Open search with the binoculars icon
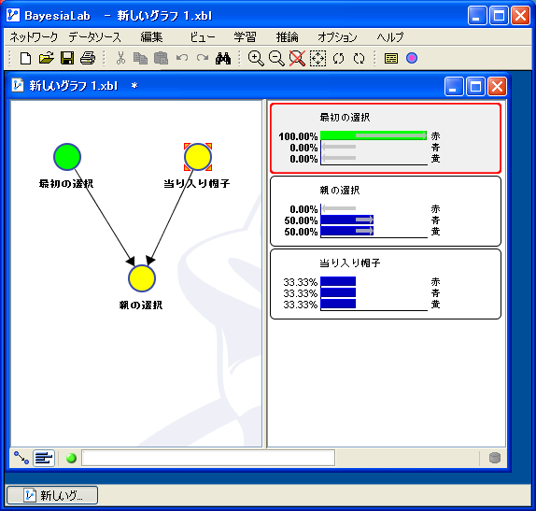 (x=223, y=59)
